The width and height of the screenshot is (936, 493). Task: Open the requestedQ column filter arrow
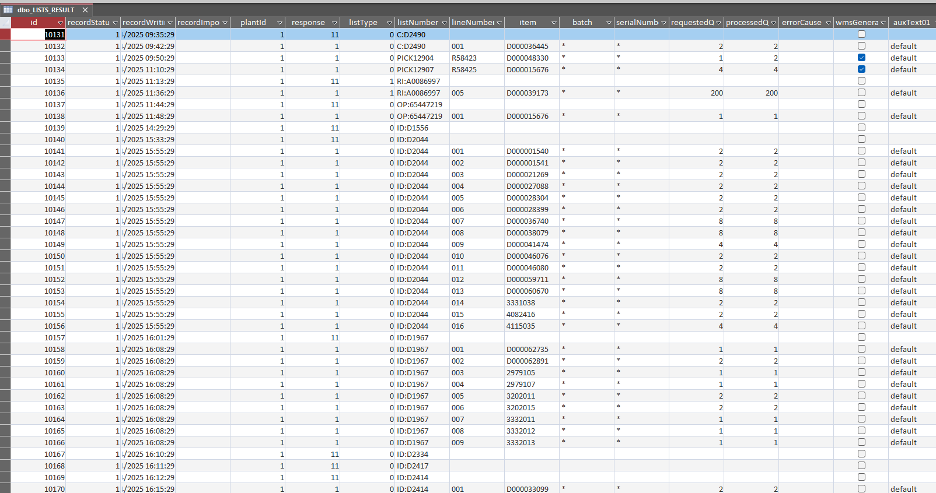click(x=718, y=23)
